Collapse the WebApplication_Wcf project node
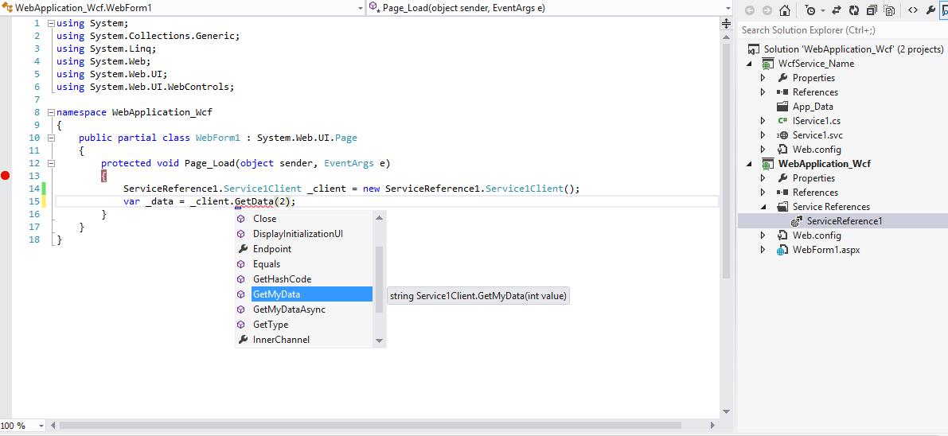 pos(750,164)
